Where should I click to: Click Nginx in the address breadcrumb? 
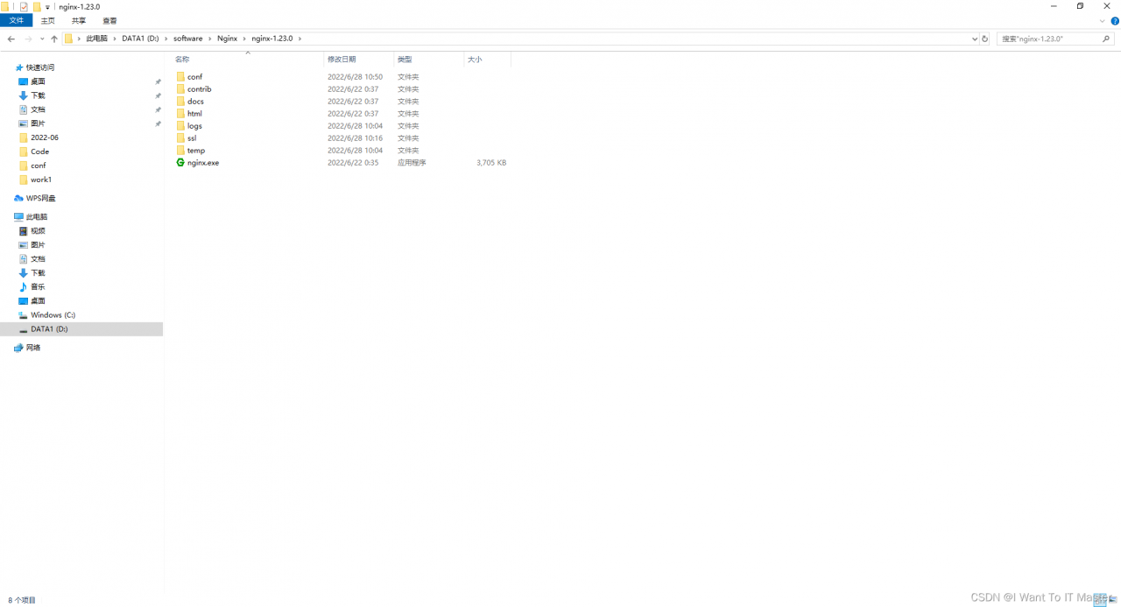tap(228, 39)
